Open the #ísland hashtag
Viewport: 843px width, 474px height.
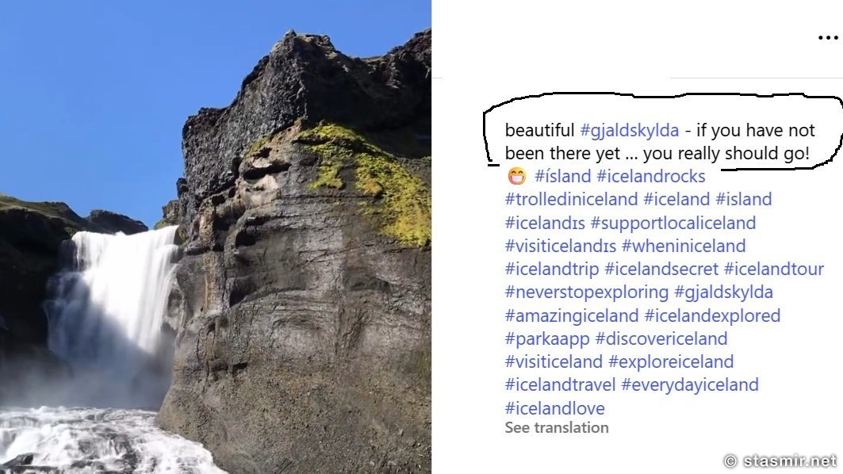pyautogui.click(x=562, y=176)
